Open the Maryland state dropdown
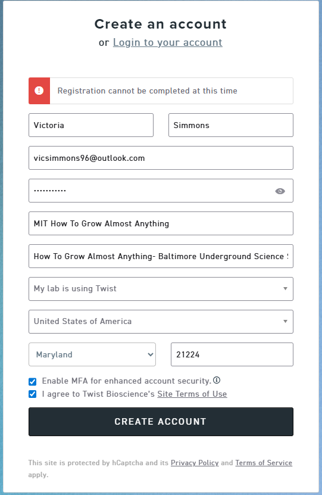The width and height of the screenshot is (322, 495). (92, 354)
